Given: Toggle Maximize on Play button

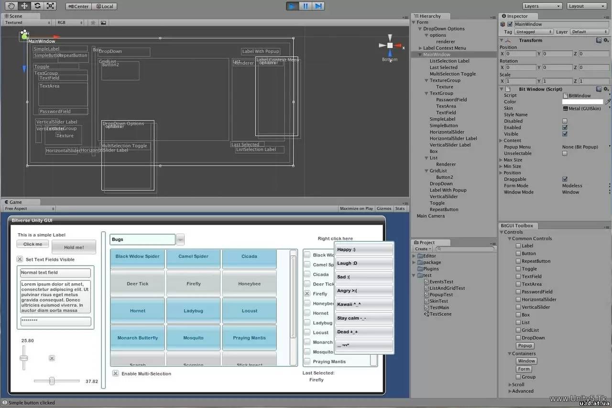Looking at the screenshot, I should tap(356, 209).
